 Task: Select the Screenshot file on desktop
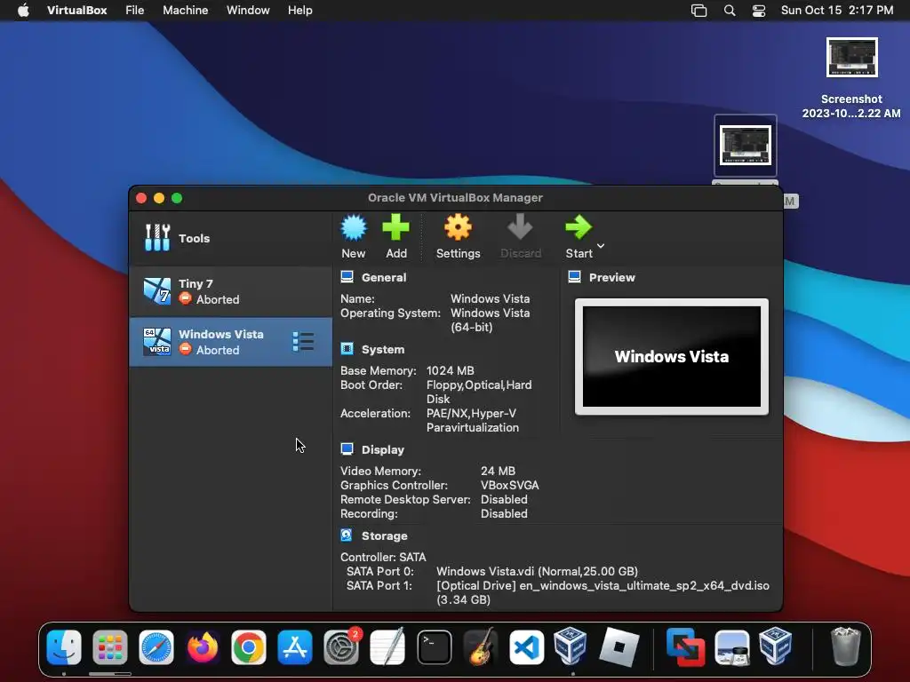[851, 78]
